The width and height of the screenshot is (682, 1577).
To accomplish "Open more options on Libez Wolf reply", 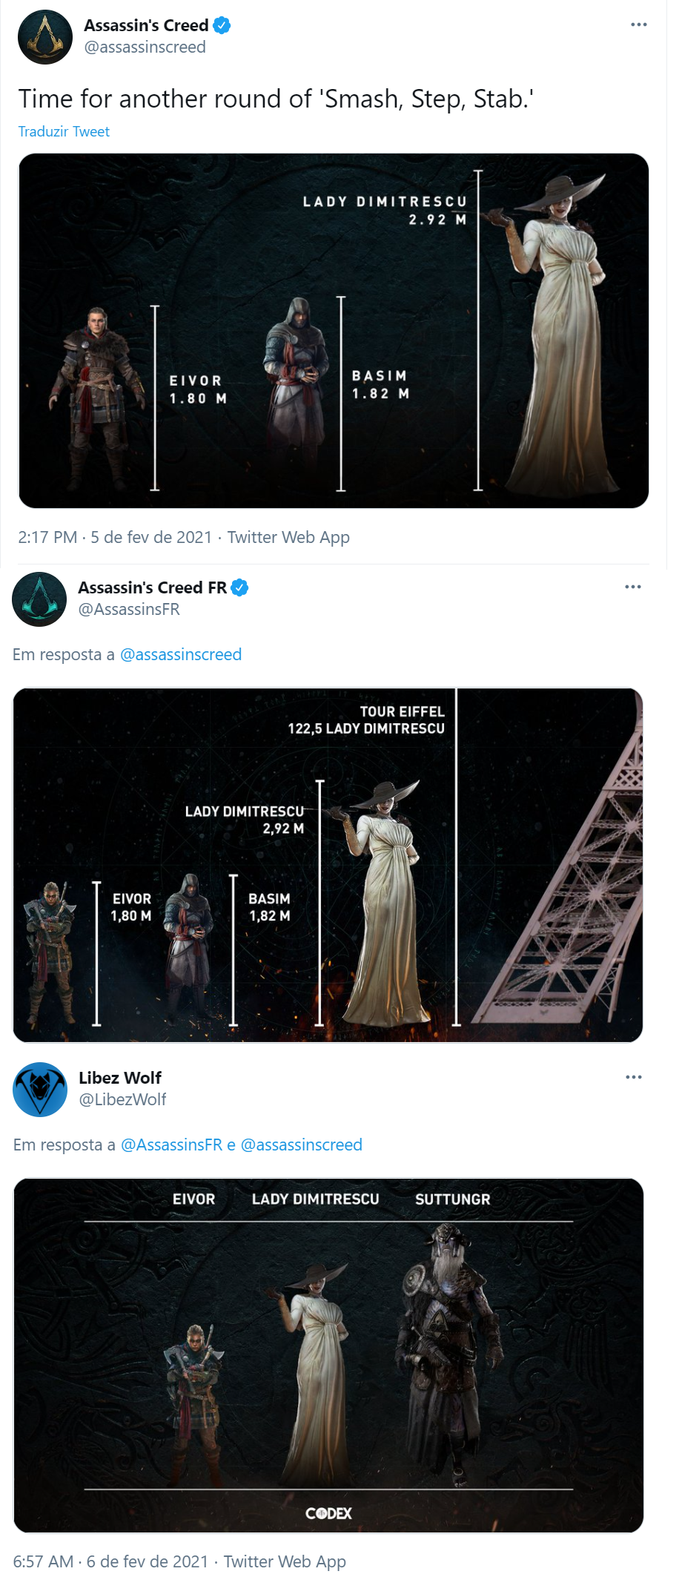I will click(633, 1077).
